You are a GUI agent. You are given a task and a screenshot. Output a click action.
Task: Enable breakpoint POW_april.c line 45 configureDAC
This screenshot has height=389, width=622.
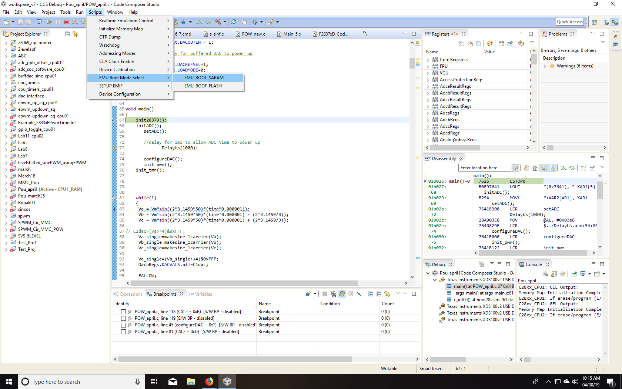124,325
